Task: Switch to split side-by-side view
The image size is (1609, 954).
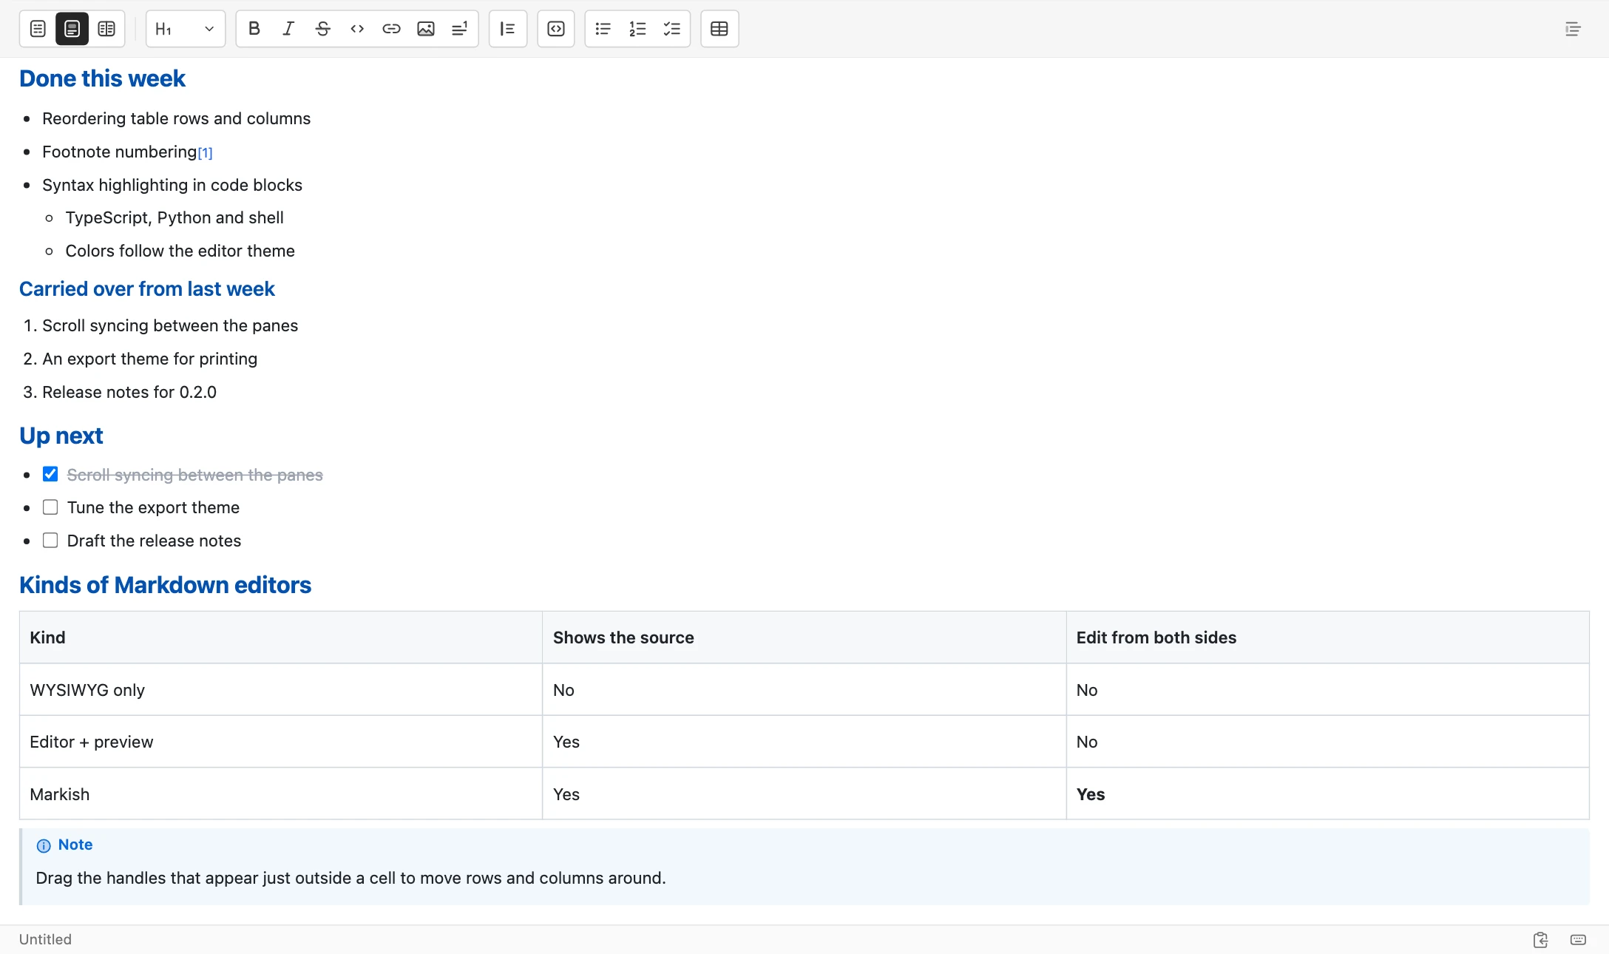Action: tap(106, 29)
